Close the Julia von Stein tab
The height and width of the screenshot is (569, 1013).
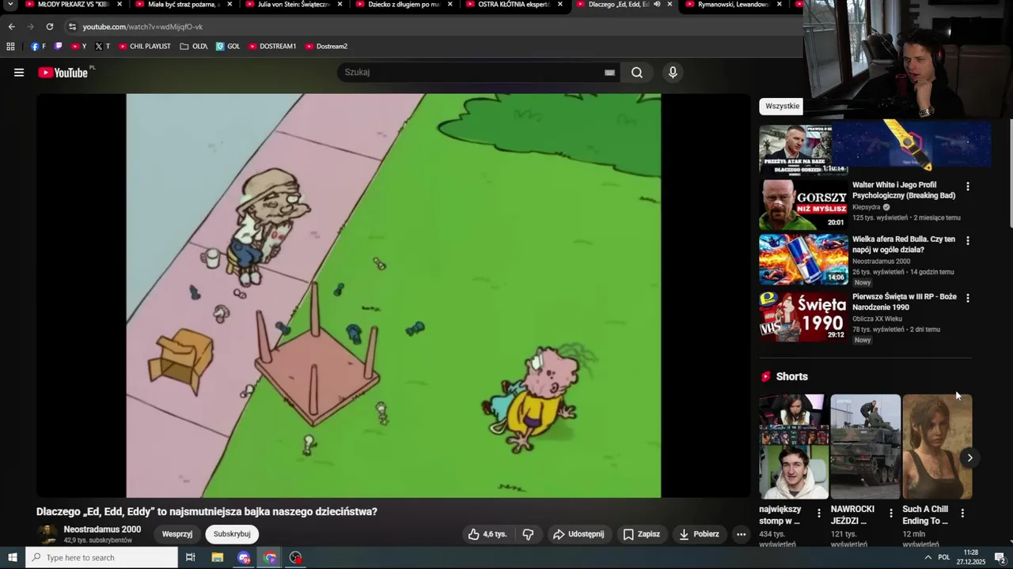[340, 5]
